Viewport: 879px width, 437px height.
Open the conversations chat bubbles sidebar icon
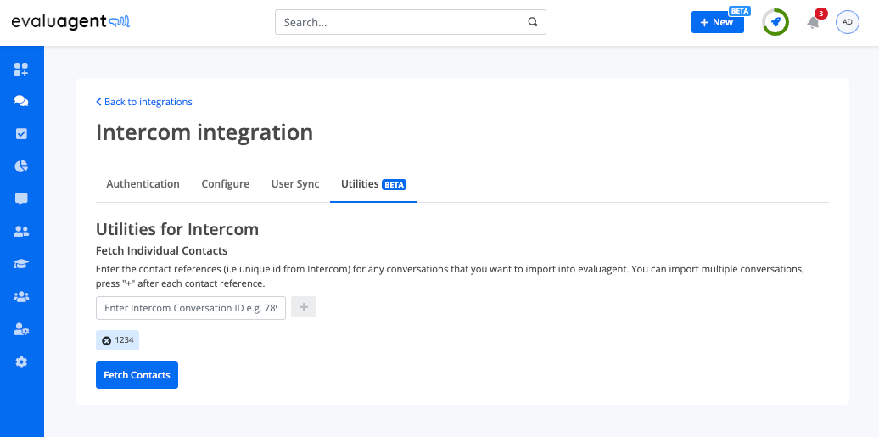21,101
